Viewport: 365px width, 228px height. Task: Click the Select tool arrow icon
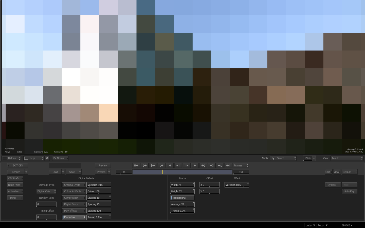273,158
